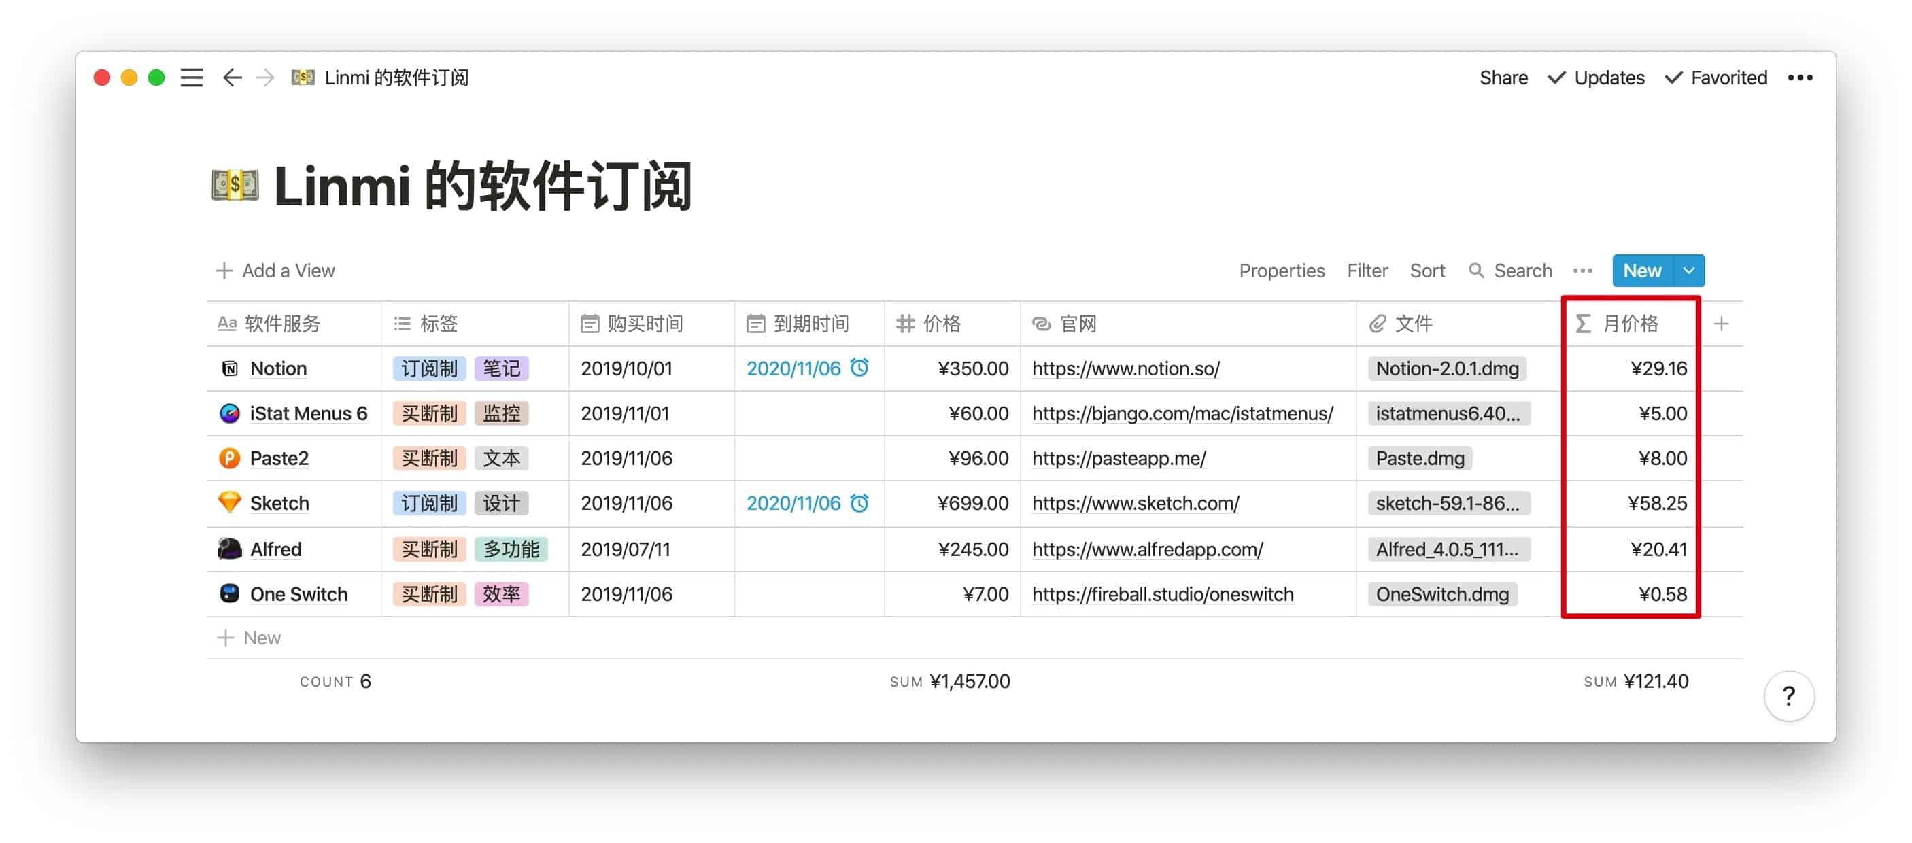Screen dimensions: 1912x843
Task: Open the Properties menu
Action: pos(1282,271)
